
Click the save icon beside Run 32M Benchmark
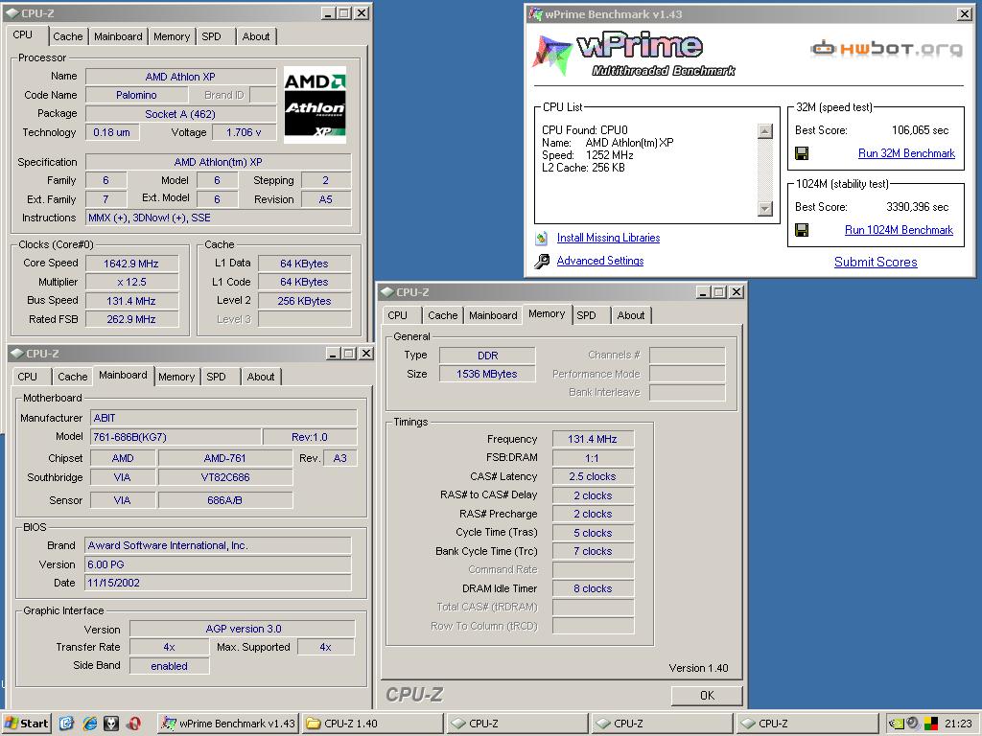(x=801, y=153)
